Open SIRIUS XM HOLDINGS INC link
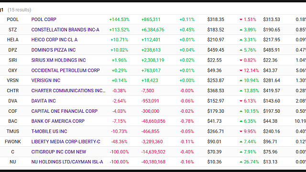Viewport: 306px width, 172px height. [x=58, y=60]
